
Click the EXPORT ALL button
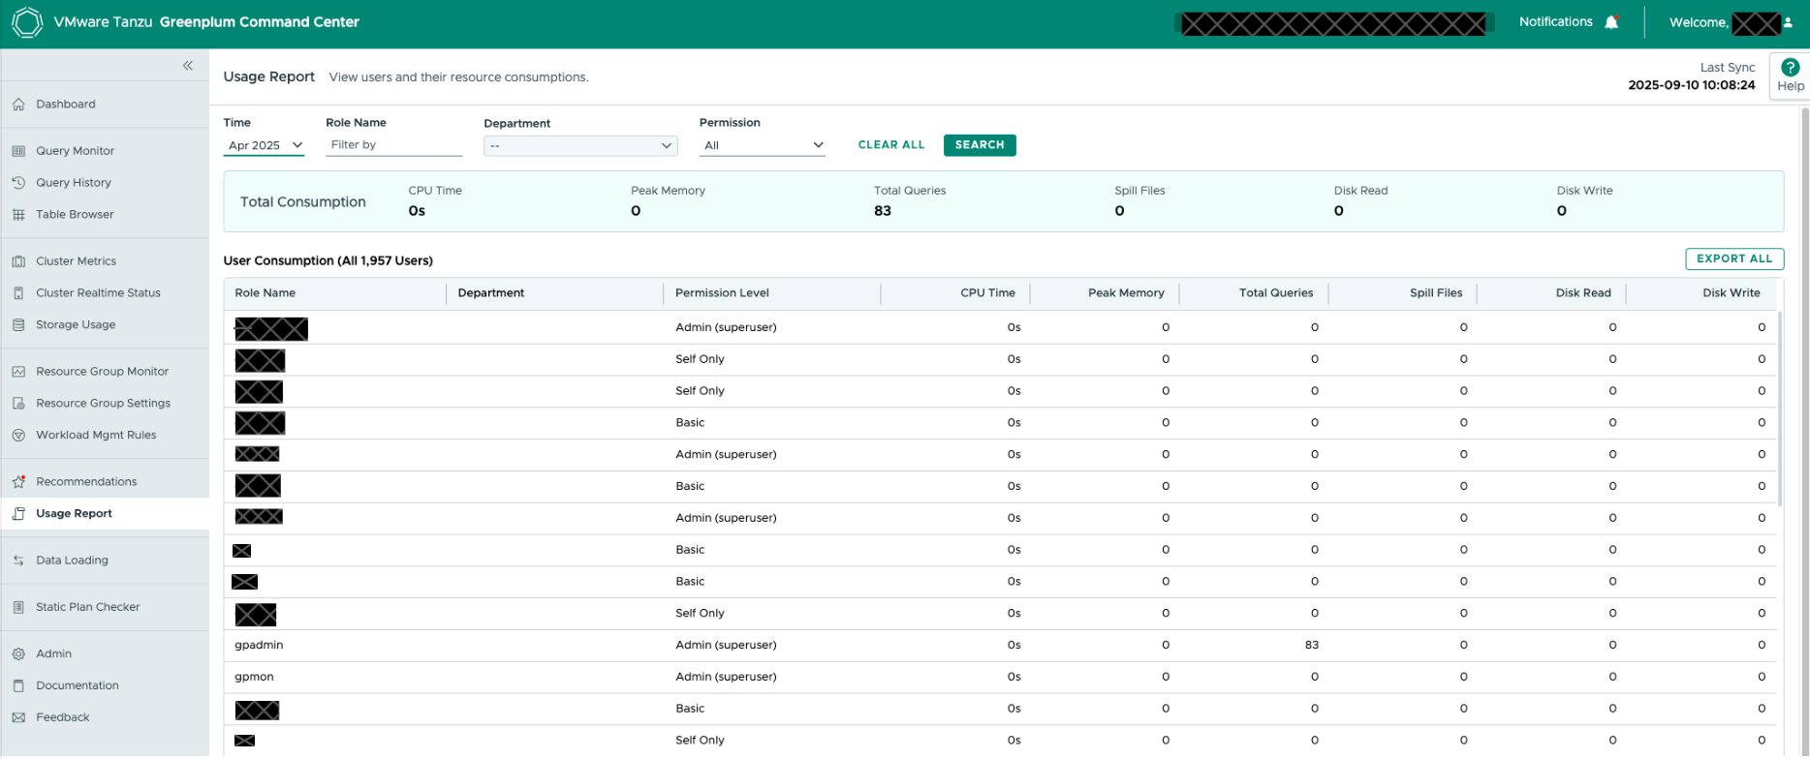click(1733, 259)
